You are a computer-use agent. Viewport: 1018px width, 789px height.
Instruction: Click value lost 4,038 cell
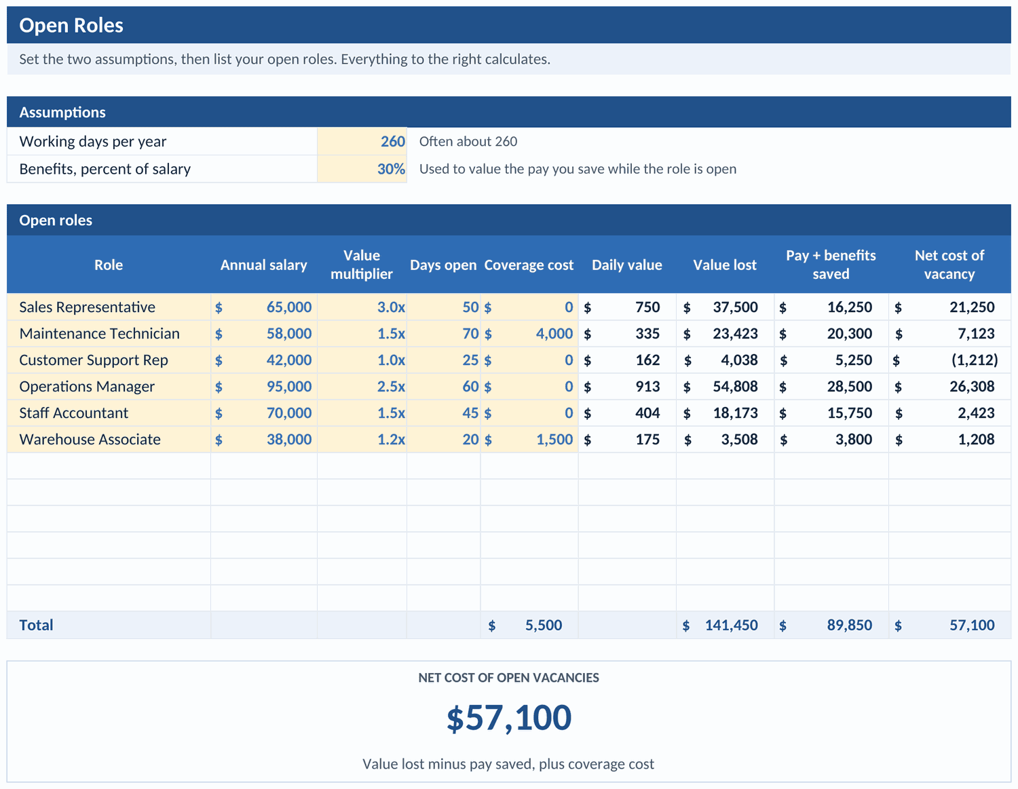tap(725, 360)
